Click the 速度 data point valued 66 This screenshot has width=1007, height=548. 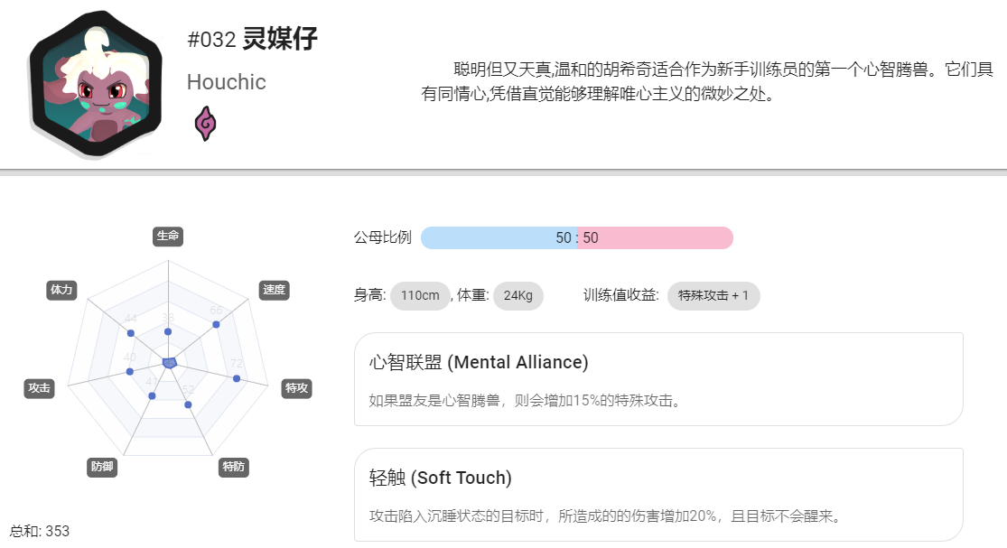coord(216,325)
